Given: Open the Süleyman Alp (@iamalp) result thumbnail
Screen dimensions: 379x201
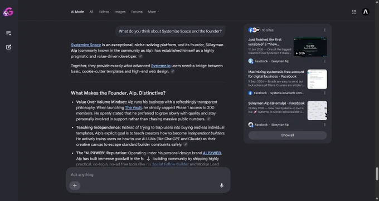Looking at the screenshot, I should [317, 111].
